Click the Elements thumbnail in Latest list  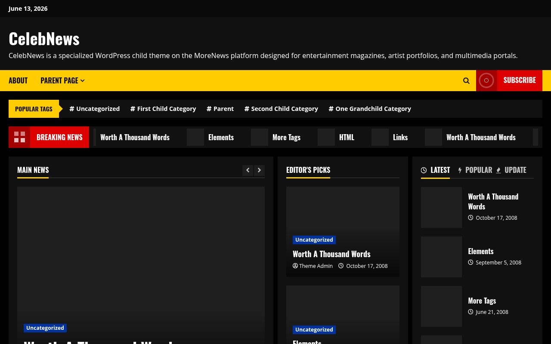point(441,257)
